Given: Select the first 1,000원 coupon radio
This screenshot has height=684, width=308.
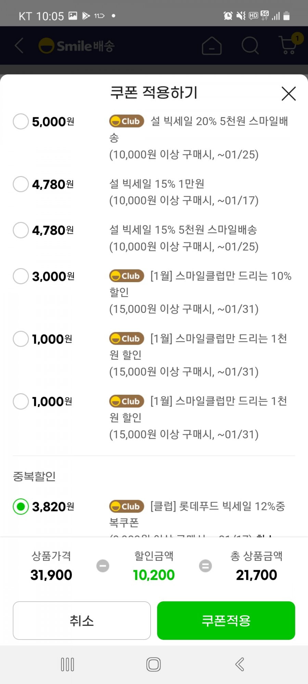Looking at the screenshot, I should [x=21, y=339].
